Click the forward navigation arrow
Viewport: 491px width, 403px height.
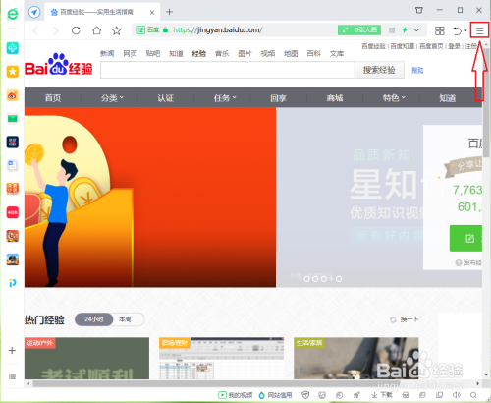[x=56, y=30]
